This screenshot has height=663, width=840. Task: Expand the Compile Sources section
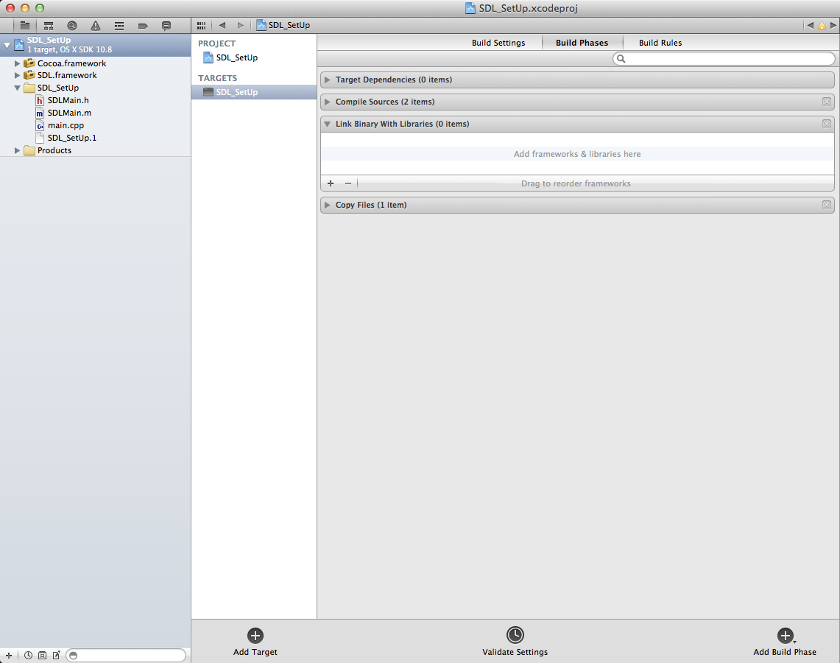[328, 102]
